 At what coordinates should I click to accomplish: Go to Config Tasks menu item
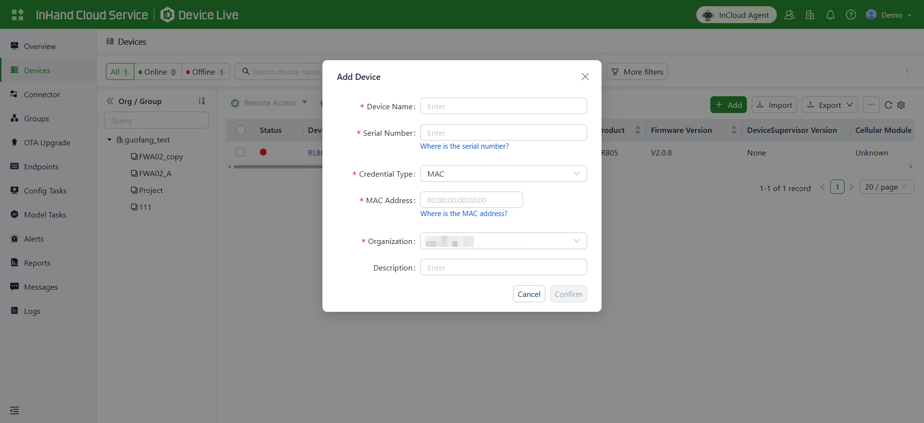pyautogui.click(x=45, y=191)
